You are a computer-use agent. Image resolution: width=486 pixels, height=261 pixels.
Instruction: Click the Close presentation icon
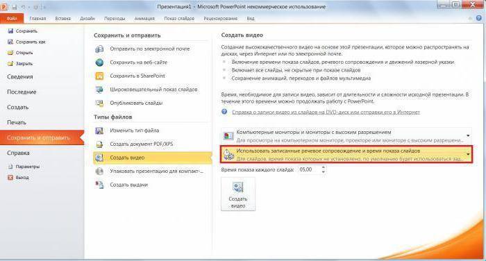coord(10,64)
